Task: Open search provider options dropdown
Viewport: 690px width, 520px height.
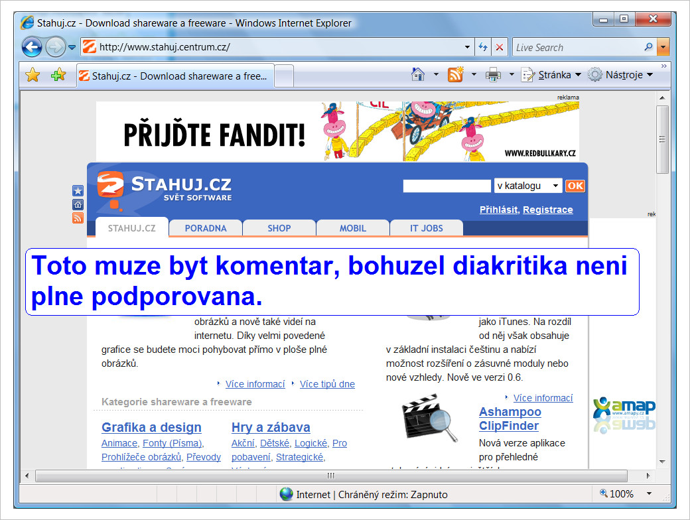Action: (663, 47)
